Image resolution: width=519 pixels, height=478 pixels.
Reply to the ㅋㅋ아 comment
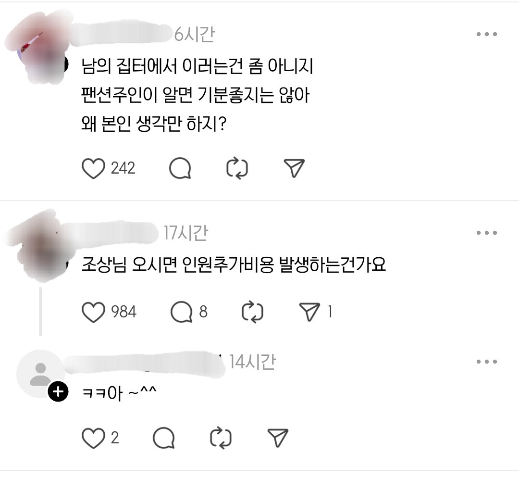(x=164, y=438)
